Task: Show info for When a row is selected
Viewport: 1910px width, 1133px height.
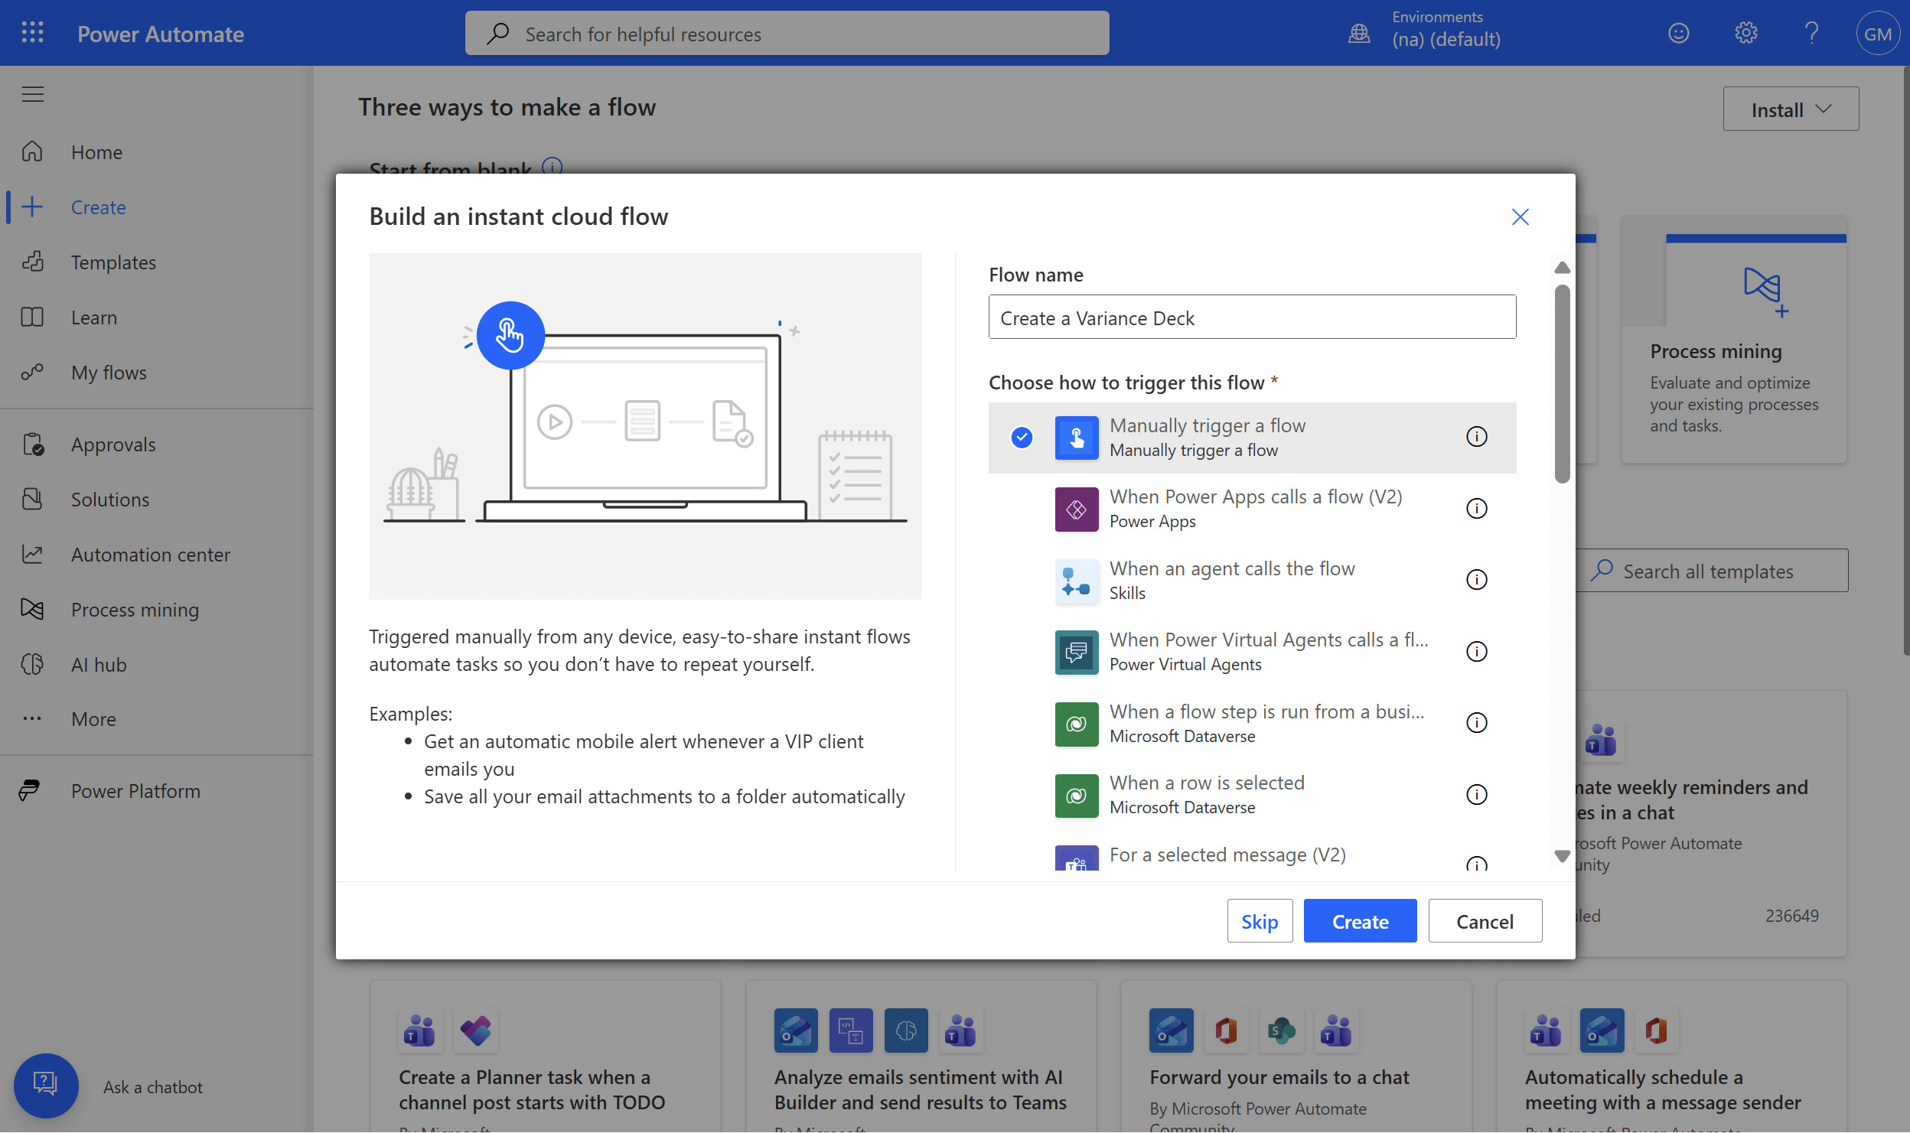Action: (x=1476, y=795)
